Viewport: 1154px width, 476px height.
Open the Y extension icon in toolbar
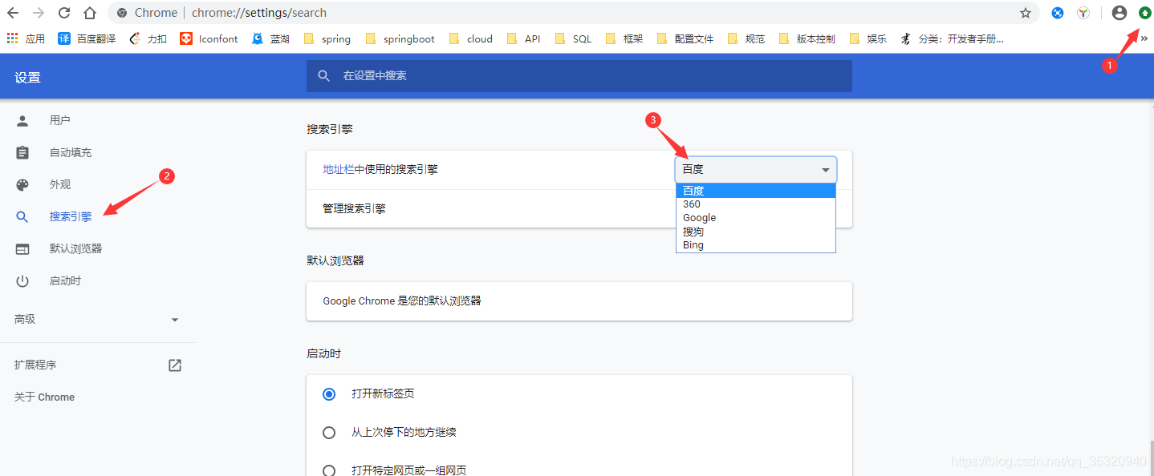click(1083, 13)
